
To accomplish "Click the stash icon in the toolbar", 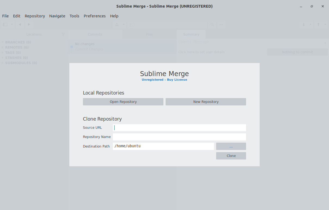I will click(x=117, y=24).
